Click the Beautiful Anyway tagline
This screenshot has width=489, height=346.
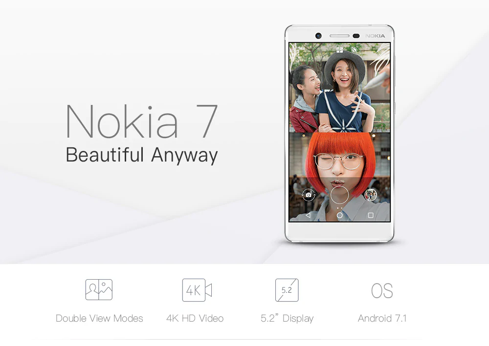point(142,155)
